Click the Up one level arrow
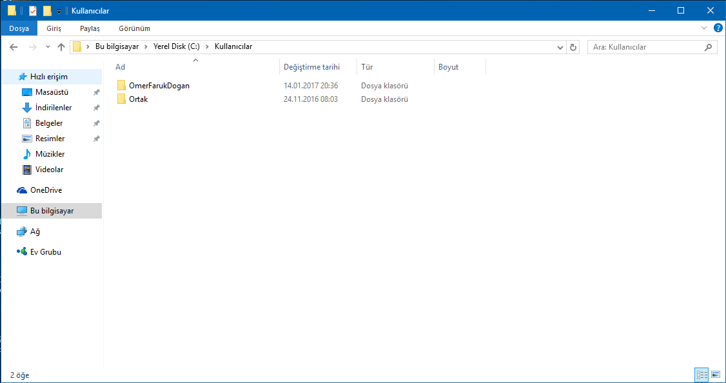Viewport: 726px width, 383px height. tap(61, 47)
